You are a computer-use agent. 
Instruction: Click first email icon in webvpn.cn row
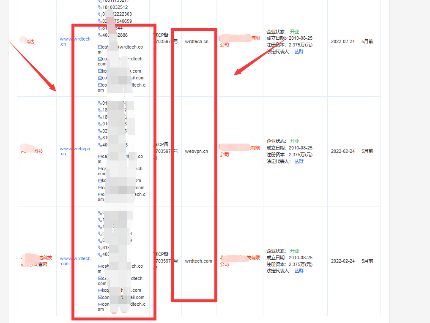pyautogui.click(x=100, y=157)
